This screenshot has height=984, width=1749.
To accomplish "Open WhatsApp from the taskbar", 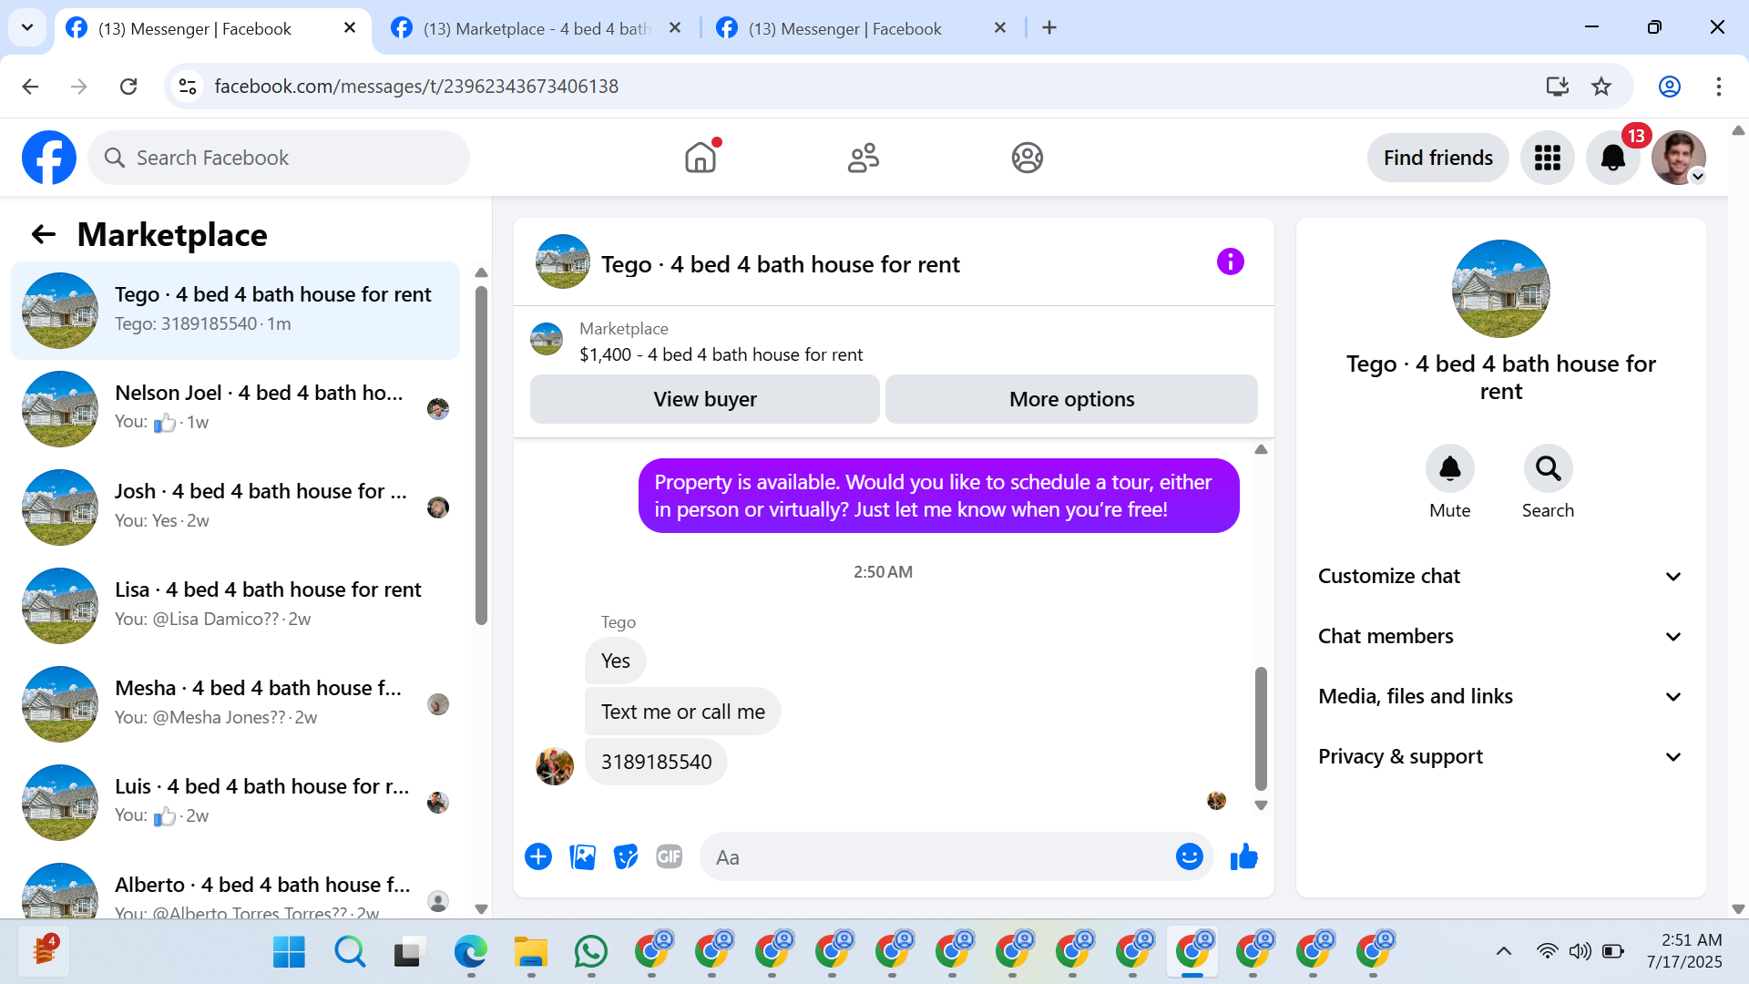I will [x=591, y=952].
